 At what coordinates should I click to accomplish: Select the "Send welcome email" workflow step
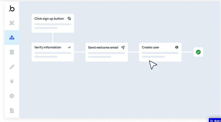106,52
